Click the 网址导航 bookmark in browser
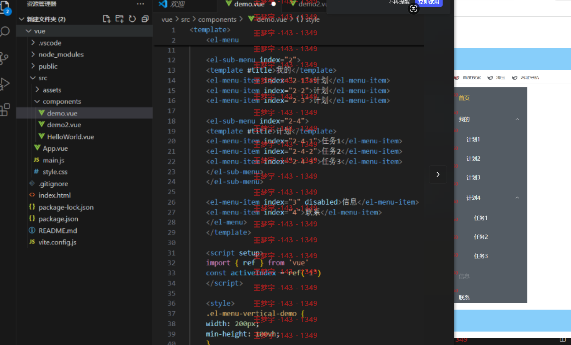The width and height of the screenshot is (571, 345). click(x=526, y=78)
